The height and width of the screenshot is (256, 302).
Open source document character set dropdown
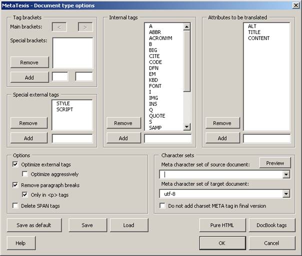point(286,174)
